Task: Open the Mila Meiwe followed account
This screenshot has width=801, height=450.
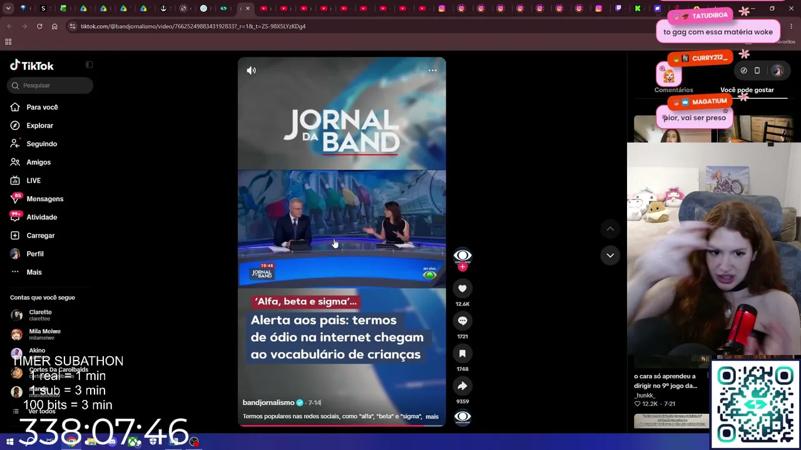Action: coord(44,334)
